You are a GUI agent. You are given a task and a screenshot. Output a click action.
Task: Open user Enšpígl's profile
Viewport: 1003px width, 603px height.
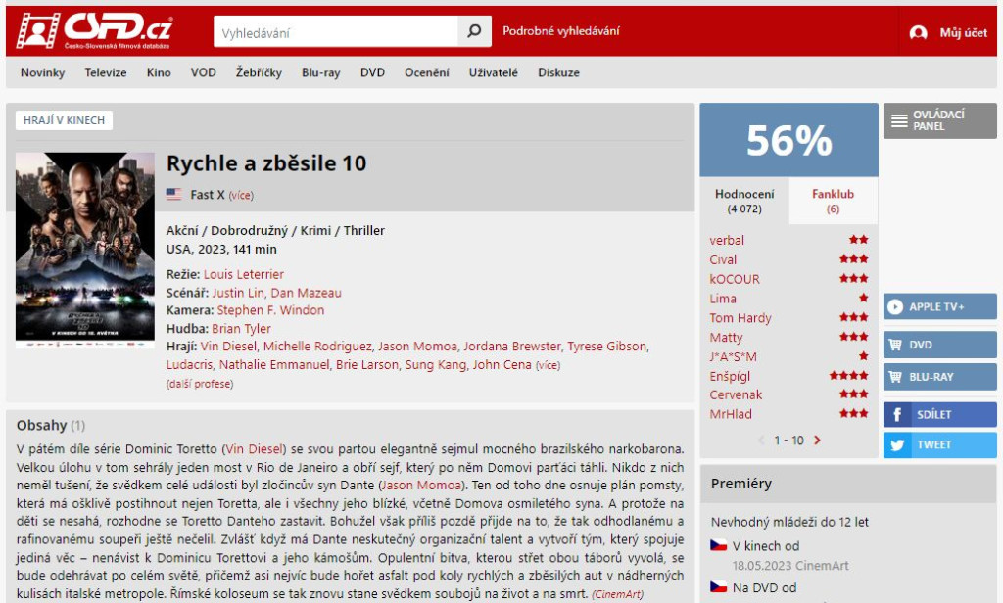(x=730, y=376)
